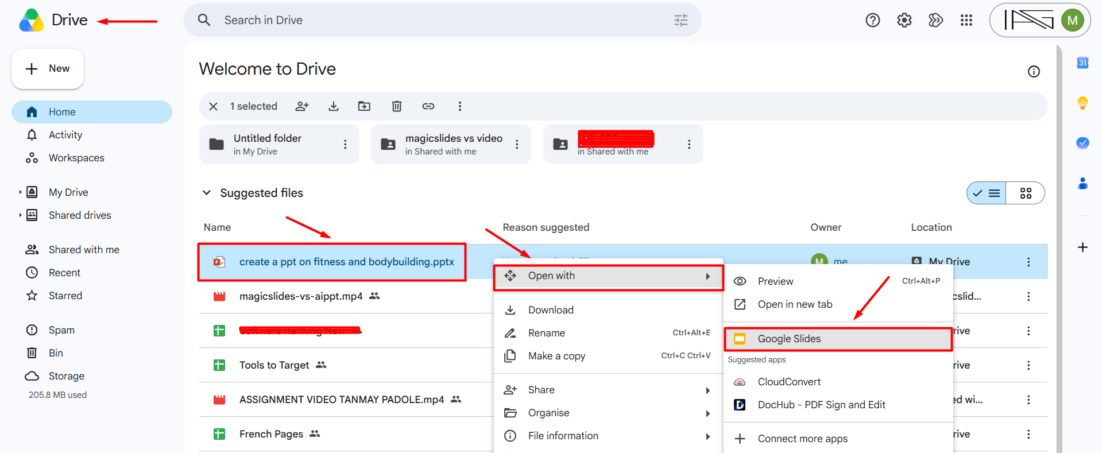Select Preview in the submenu
This screenshot has height=453, width=1102.
click(838, 281)
